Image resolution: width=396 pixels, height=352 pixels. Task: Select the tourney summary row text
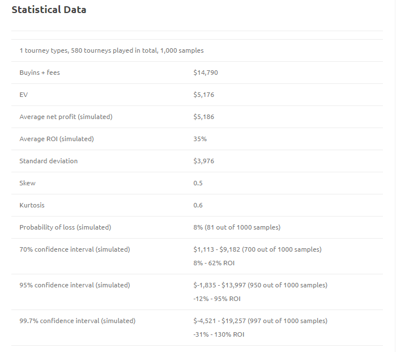point(112,50)
